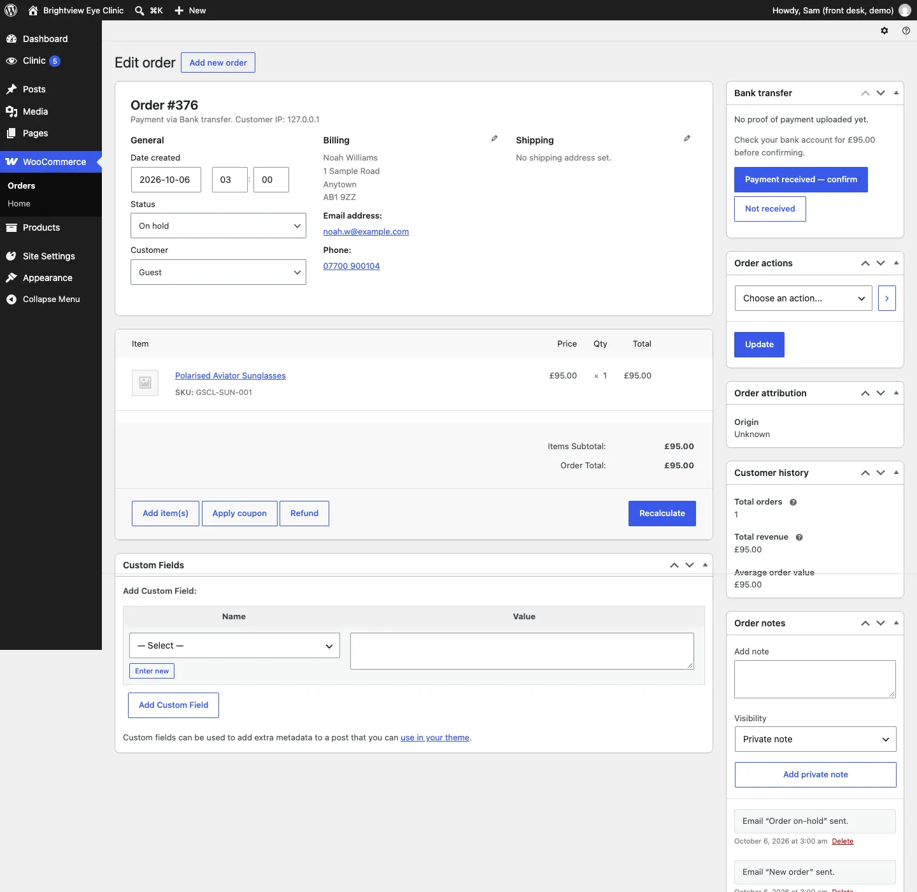
Task: Open screen options gear icon
Action: pyautogui.click(x=885, y=31)
